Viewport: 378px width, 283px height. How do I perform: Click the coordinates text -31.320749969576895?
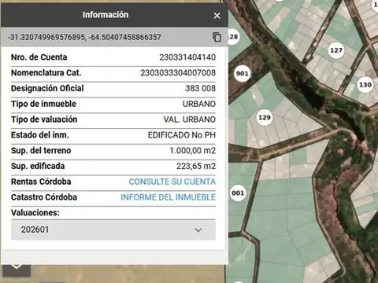pyautogui.click(x=46, y=37)
